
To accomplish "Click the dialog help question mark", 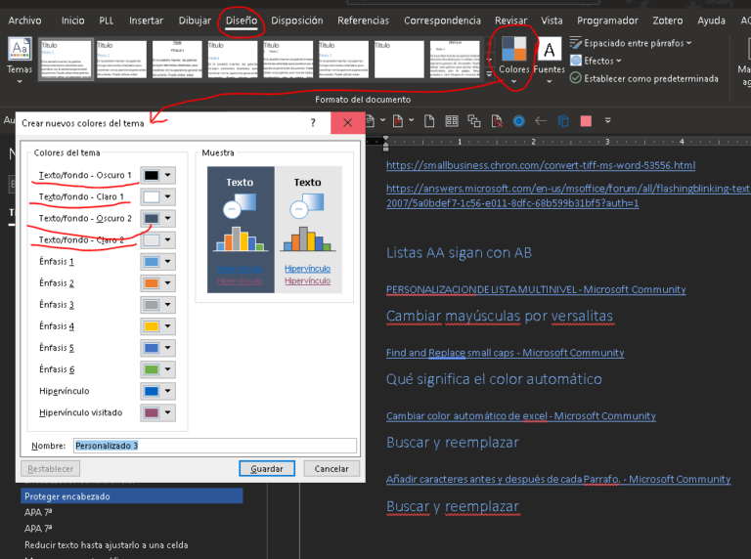I will [313, 123].
